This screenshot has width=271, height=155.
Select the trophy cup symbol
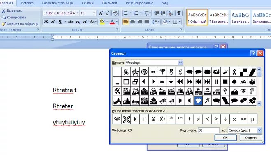click(x=162, y=72)
